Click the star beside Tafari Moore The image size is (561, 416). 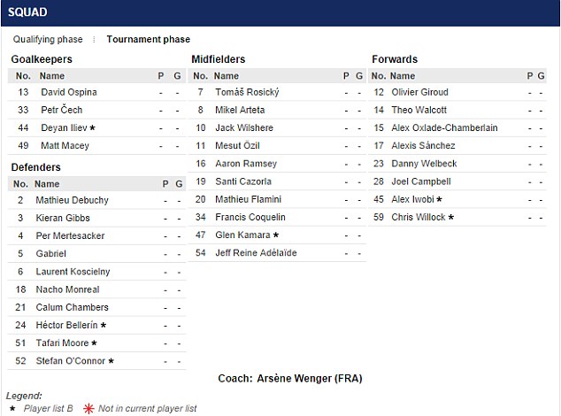94,343
